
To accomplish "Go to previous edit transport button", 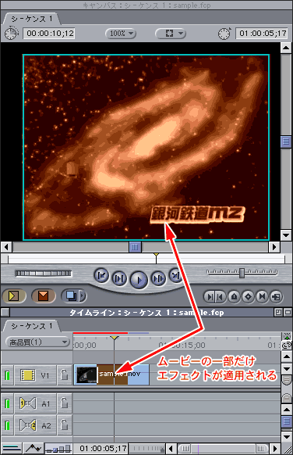I will coord(101,275).
